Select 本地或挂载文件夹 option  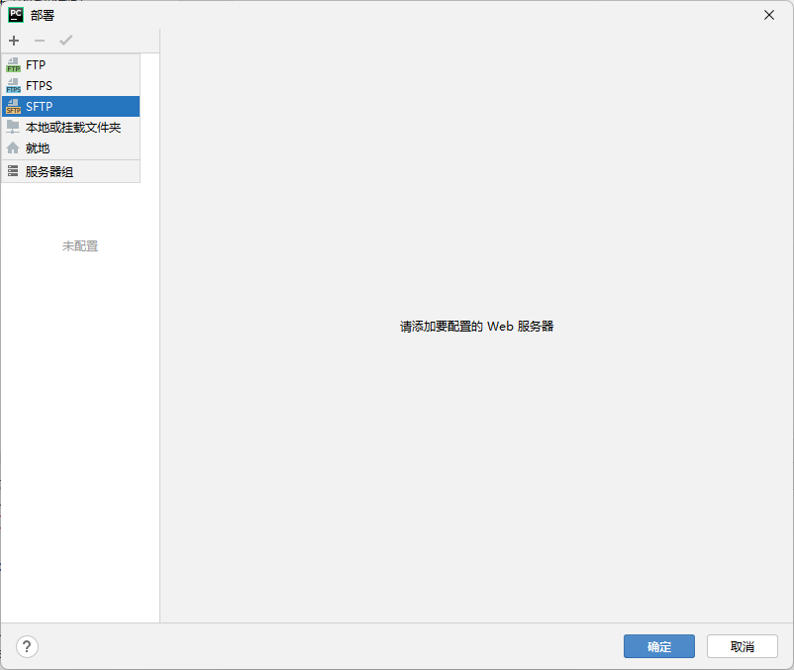[71, 127]
